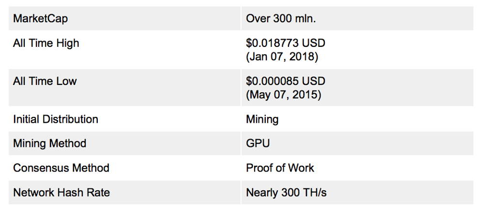Viewport: 484px width, 214px height.
Task: Select the $0.018773 USD price text
Action: coord(286,43)
